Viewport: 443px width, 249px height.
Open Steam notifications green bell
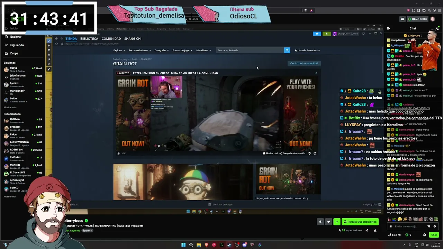tap(326, 34)
